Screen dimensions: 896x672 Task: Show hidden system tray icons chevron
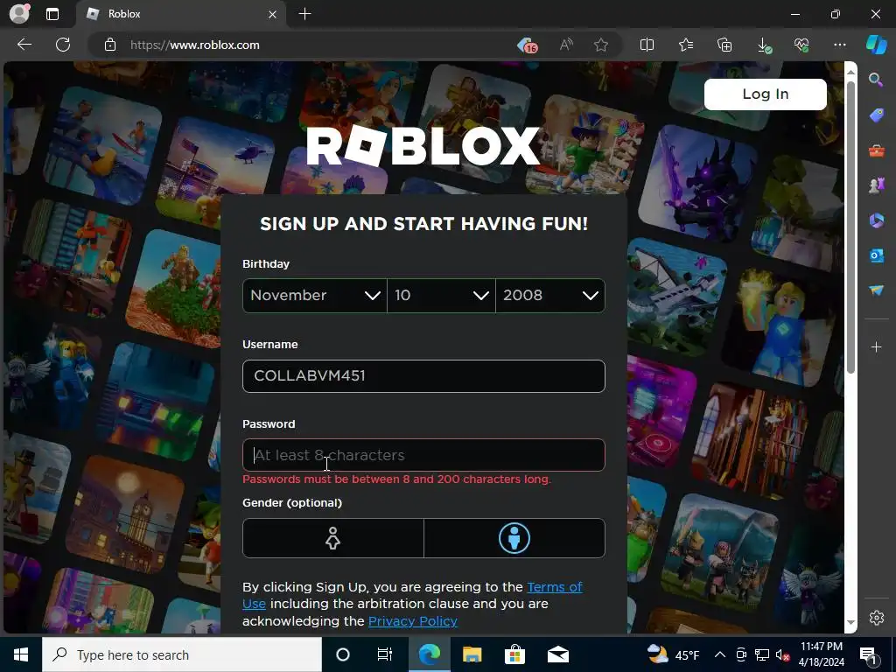[720, 654]
